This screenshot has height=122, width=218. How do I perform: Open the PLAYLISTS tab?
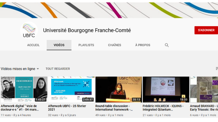coord(86,45)
